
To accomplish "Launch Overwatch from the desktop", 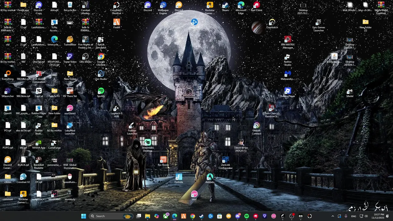I will click(x=272, y=24).
